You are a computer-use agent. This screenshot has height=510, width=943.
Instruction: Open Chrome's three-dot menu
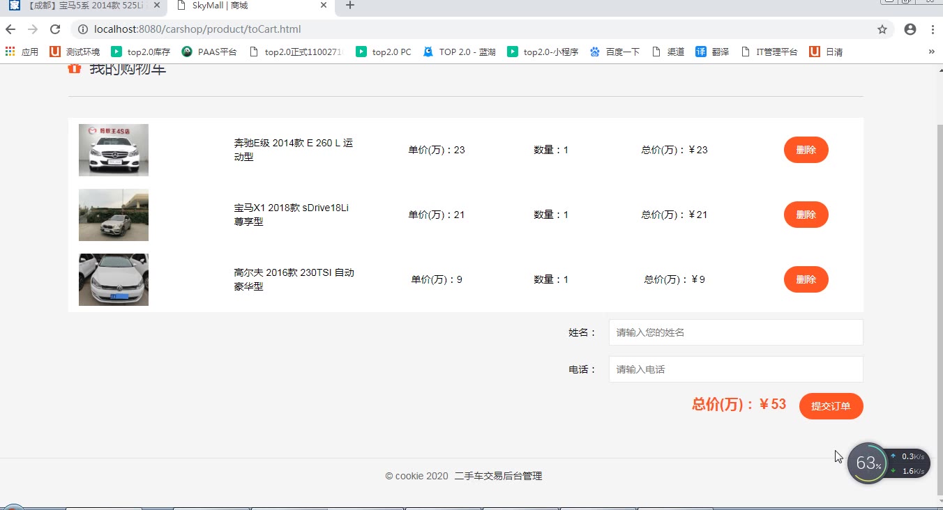(x=933, y=29)
